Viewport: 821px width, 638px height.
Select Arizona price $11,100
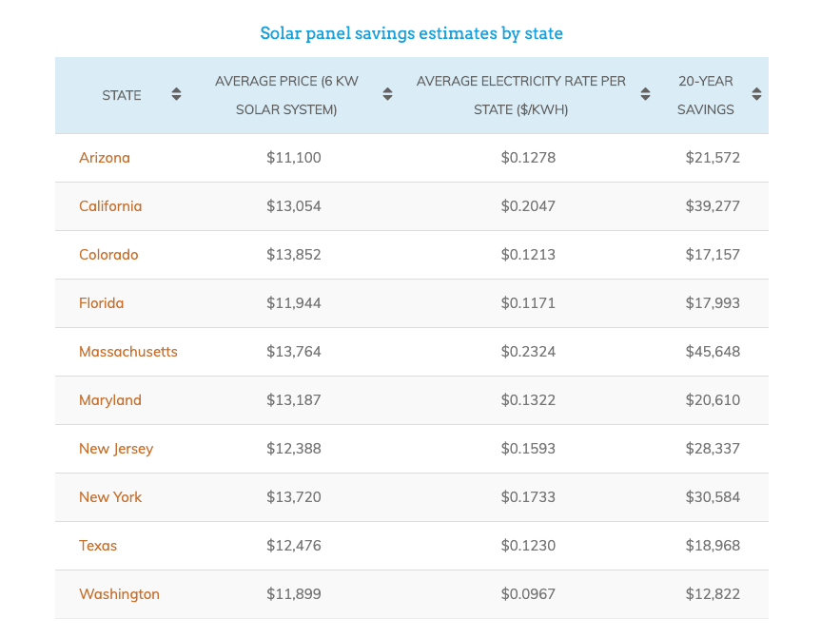click(294, 158)
